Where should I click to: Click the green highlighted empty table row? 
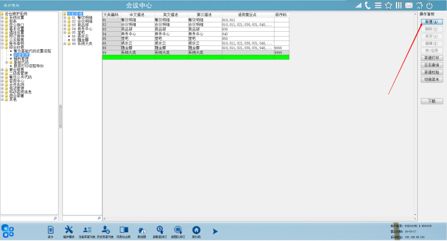tap(196, 57)
